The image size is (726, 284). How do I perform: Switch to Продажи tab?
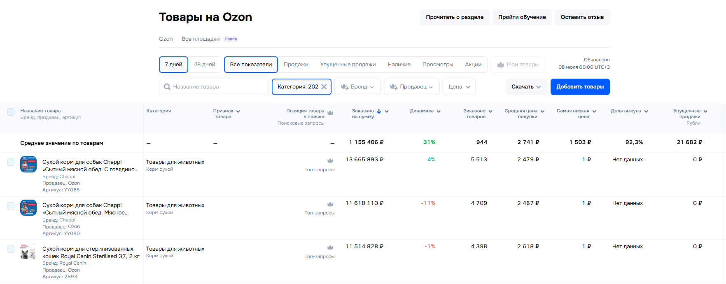pyautogui.click(x=296, y=65)
